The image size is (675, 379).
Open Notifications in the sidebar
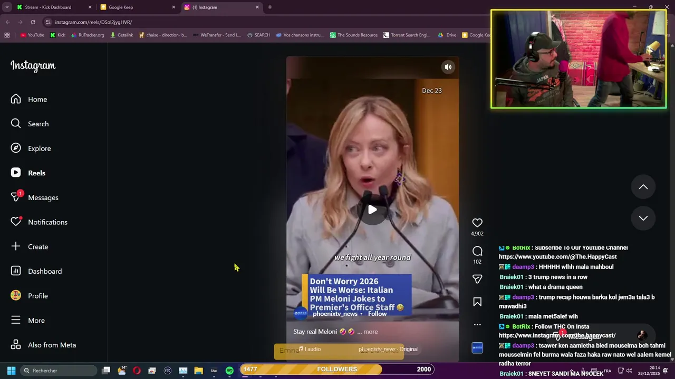tap(40, 222)
